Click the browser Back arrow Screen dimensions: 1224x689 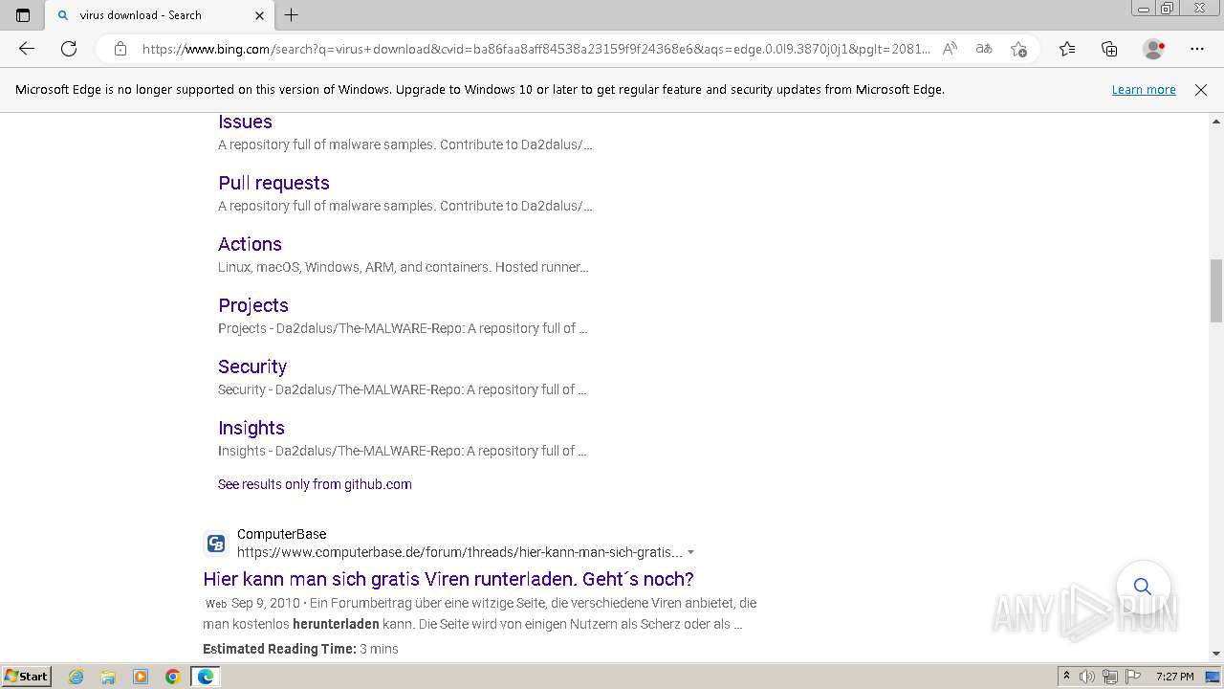pos(27,49)
